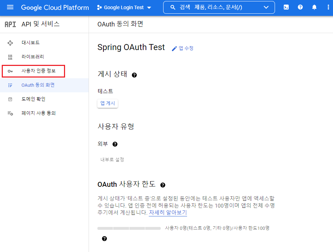This screenshot has width=333, height=252.
Task: Click the API logo icon in sidebar header
Action: (x=11, y=24)
